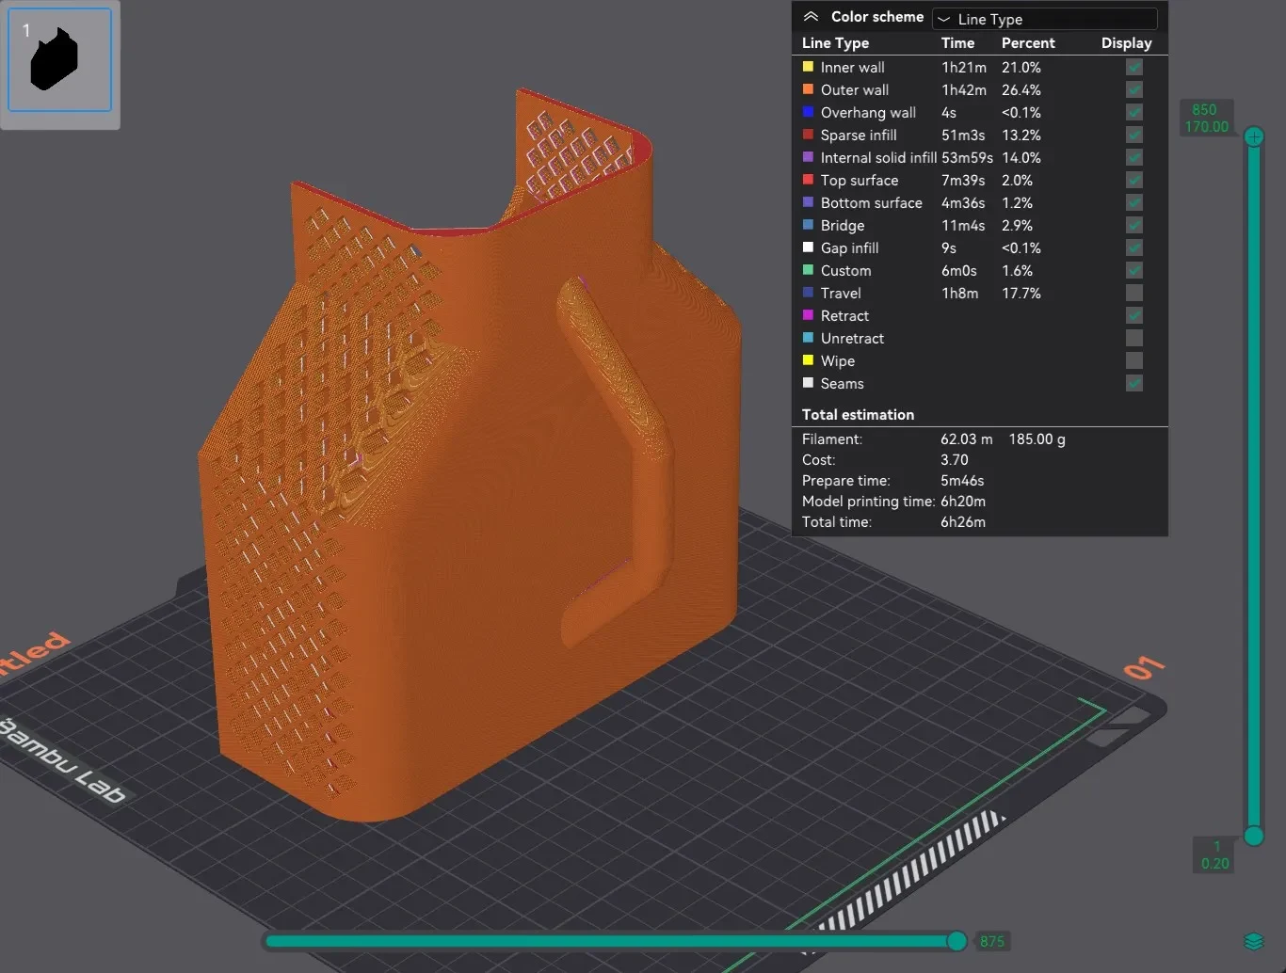Click the horizontal move slider handle

tap(956, 941)
